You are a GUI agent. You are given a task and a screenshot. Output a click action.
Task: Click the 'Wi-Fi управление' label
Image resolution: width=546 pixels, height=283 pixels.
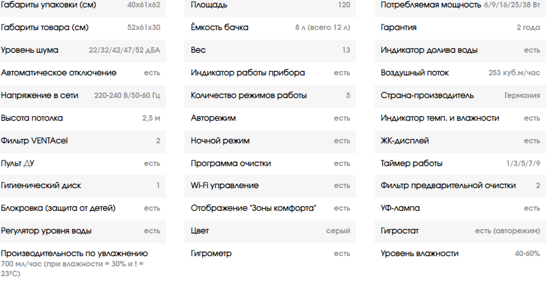pyautogui.click(x=224, y=186)
